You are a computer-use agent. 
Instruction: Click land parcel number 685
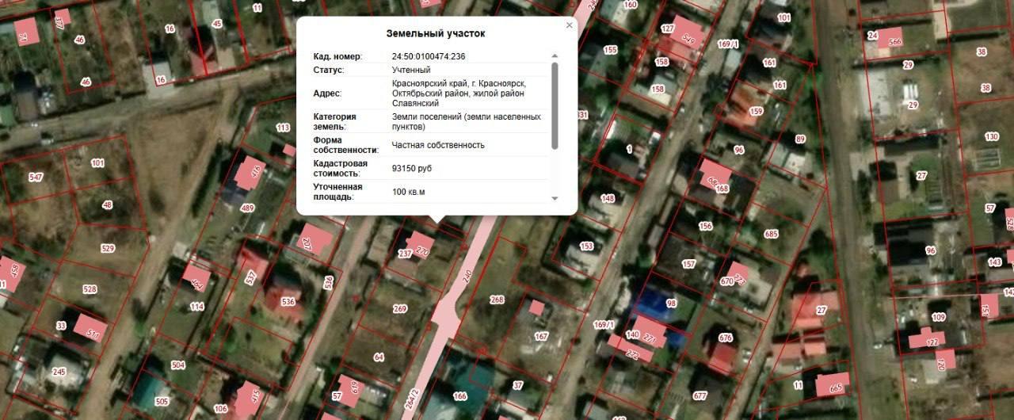[771, 234]
